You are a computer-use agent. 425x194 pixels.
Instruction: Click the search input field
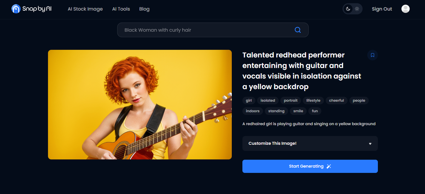click(x=206, y=30)
